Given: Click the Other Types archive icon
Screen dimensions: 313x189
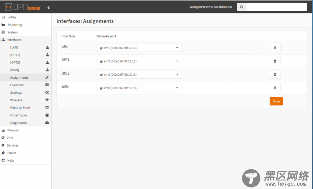Looking at the screenshot, I should [47, 115].
